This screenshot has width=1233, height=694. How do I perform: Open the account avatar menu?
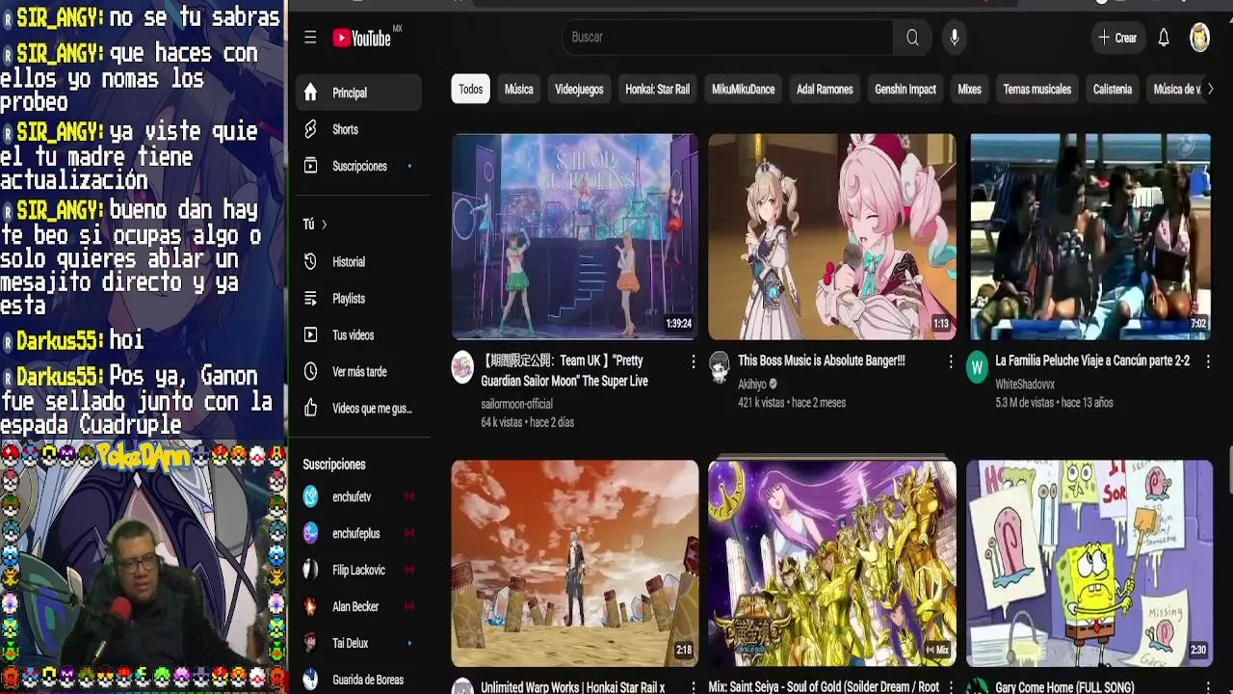tap(1199, 38)
